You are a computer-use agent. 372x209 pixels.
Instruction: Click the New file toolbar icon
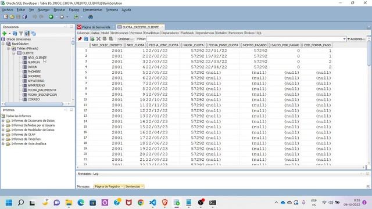(6, 17)
